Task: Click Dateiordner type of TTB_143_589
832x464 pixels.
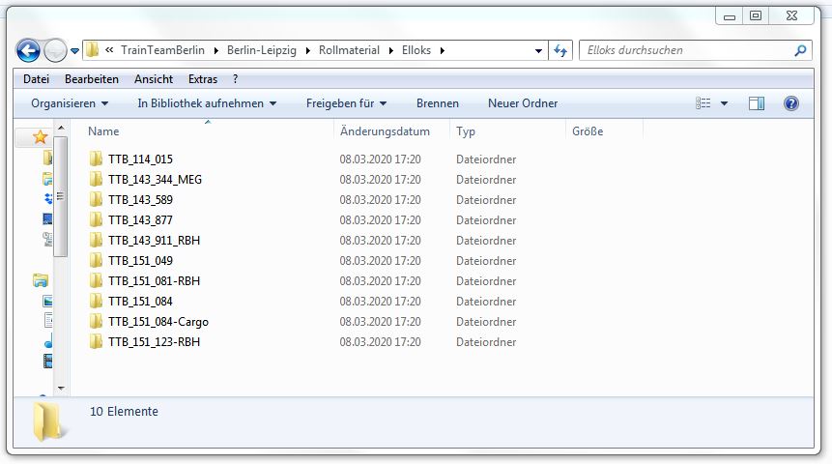Action: point(486,199)
